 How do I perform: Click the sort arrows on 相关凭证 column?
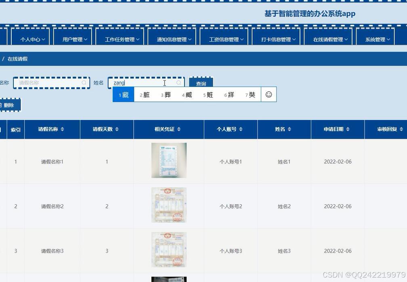[x=180, y=129]
